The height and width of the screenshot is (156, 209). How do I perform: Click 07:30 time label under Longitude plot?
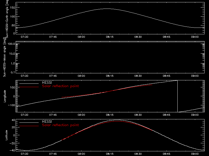click(25, 115)
